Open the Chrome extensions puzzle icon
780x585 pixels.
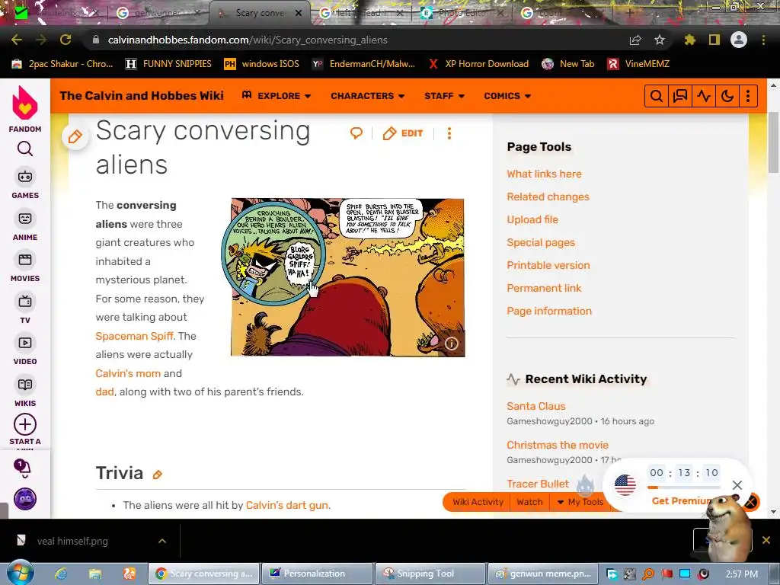(x=690, y=40)
